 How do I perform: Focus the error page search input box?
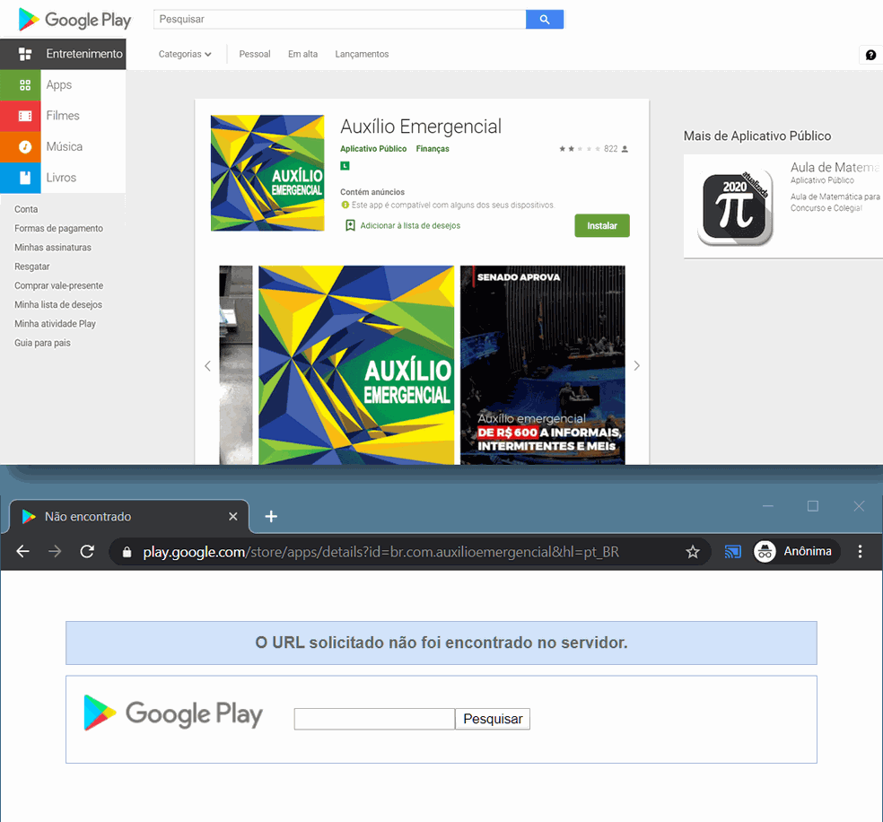pyautogui.click(x=374, y=719)
